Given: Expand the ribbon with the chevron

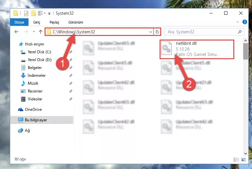Looking at the screenshot, I should point(238,22).
